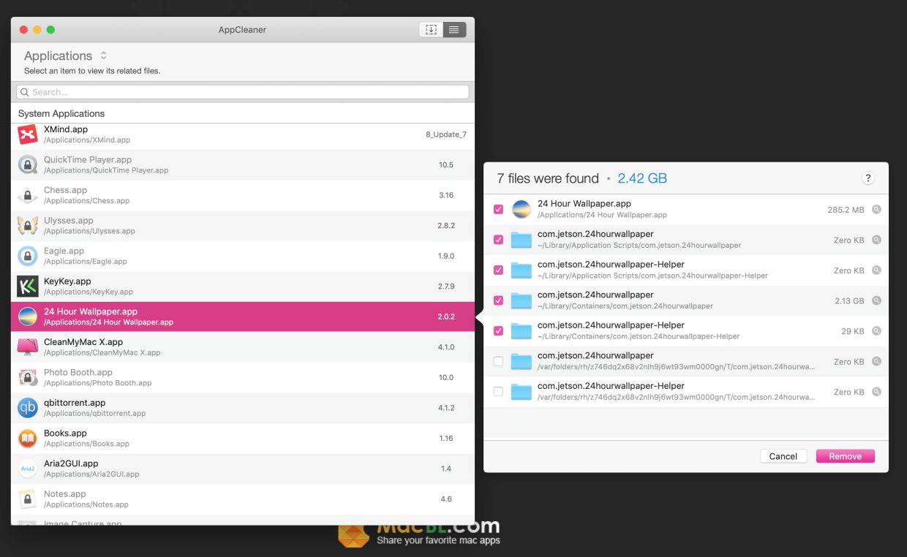Select qbittorrent.app in the list

click(x=243, y=409)
